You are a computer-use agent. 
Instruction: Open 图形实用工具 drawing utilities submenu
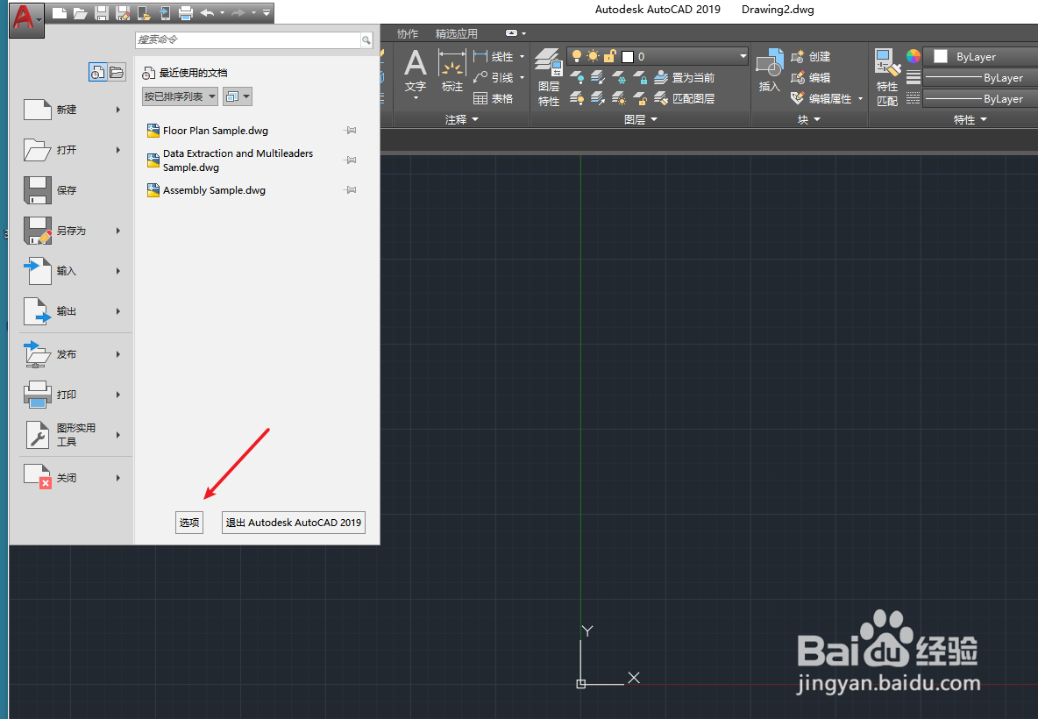[x=73, y=435]
